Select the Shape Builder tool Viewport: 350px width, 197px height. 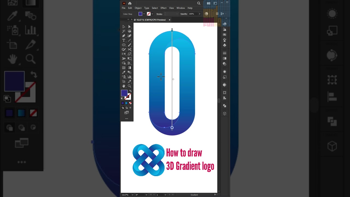point(124,63)
